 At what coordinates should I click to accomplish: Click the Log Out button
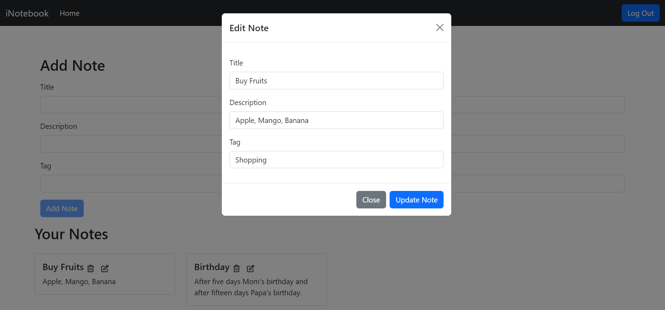tap(640, 13)
